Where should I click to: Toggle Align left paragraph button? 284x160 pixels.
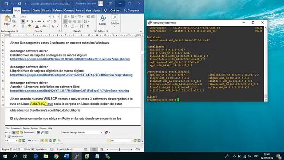click(x=65, y=21)
